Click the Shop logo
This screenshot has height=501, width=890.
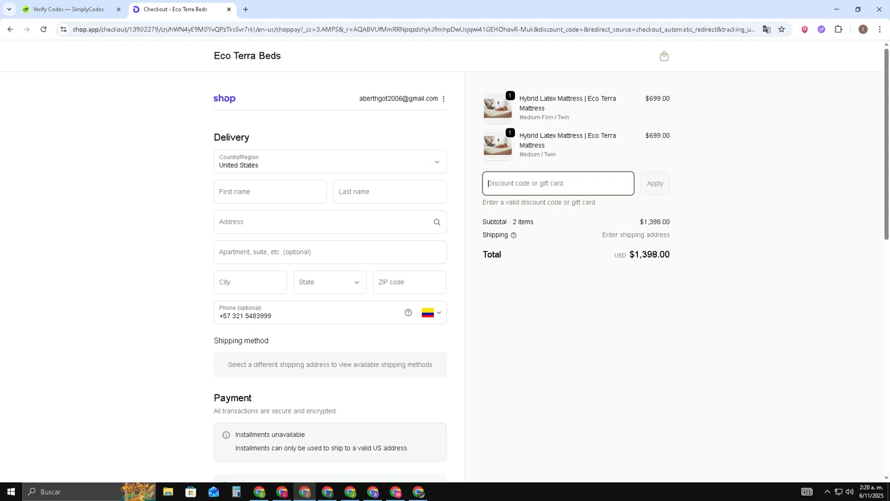click(x=224, y=99)
